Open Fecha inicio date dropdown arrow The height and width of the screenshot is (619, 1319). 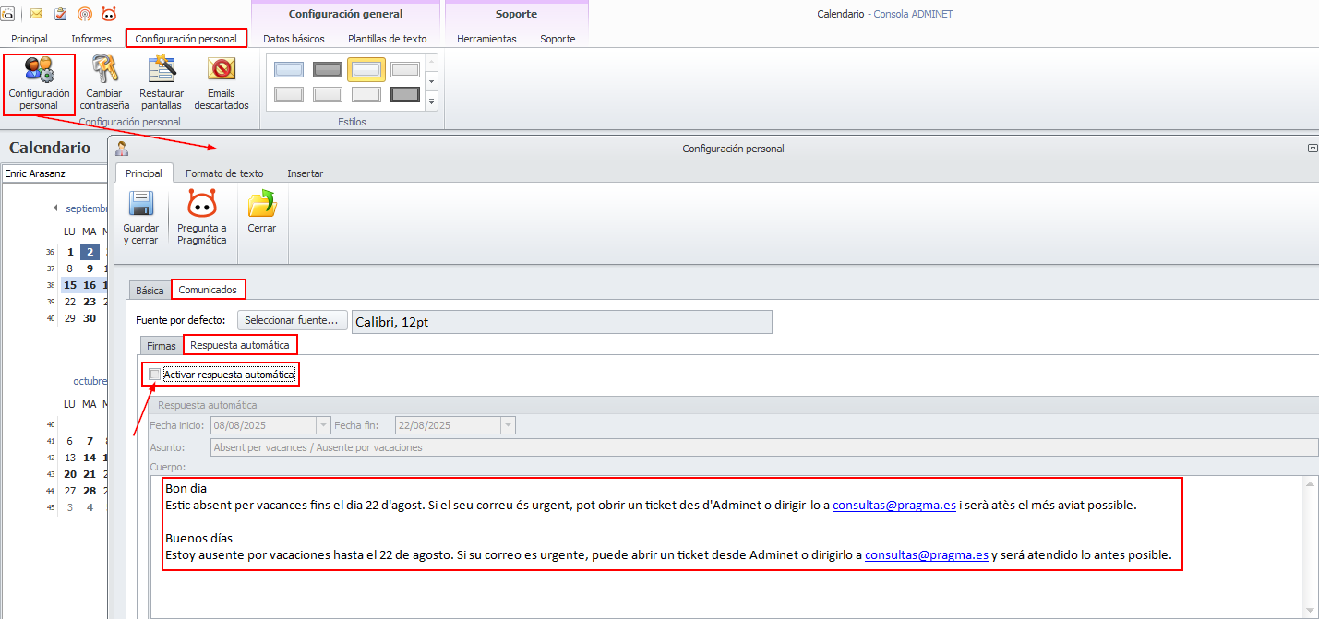(x=323, y=425)
